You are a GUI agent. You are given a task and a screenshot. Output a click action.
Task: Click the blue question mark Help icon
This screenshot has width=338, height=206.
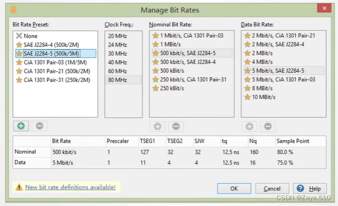(300, 188)
